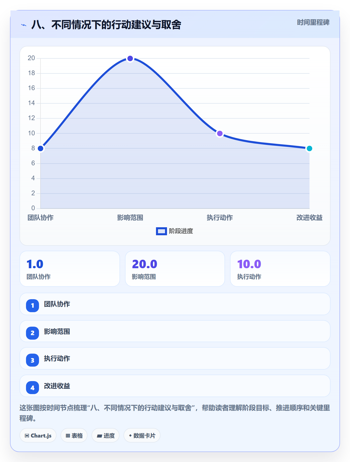Toggle the 阶段进度 legend item

[x=174, y=231]
